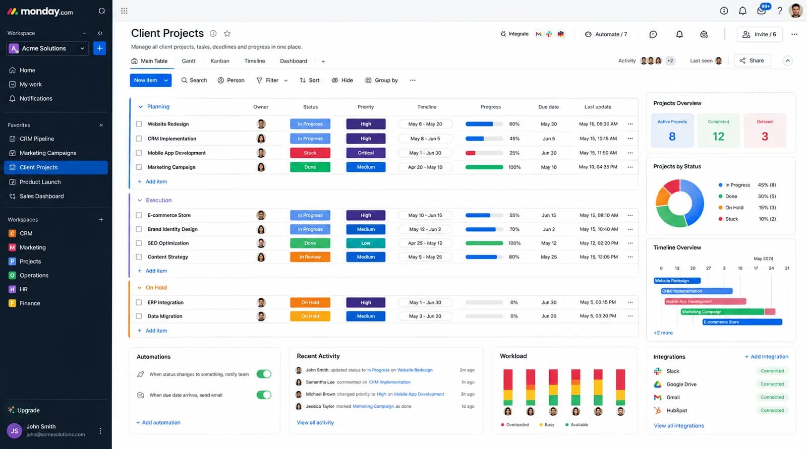The image size is (807, 449).
Task: Add a workspace with plus next to Workspaces
Action: tap(101, 220)
